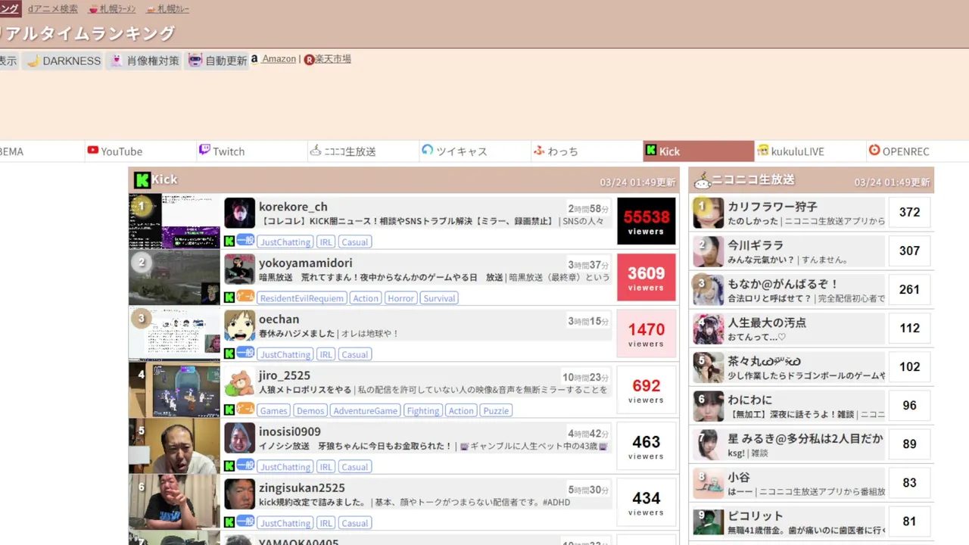Click inosisi0909 avatar icon
This screenshot has width=969, height=545.
click(239, 438)
